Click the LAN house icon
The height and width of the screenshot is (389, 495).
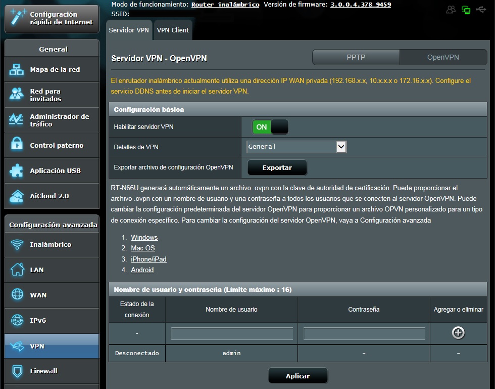[17, 270]
